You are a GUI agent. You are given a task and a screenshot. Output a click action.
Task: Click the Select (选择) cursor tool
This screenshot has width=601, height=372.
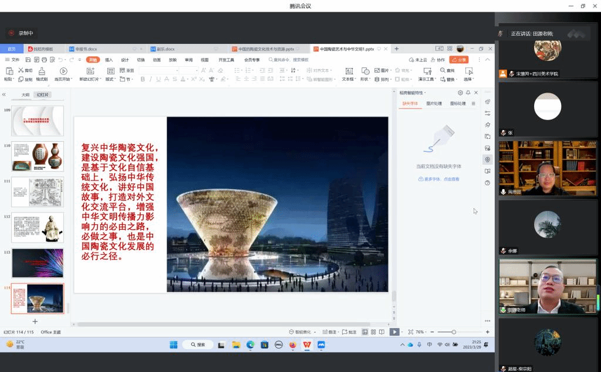pos(469,74)
